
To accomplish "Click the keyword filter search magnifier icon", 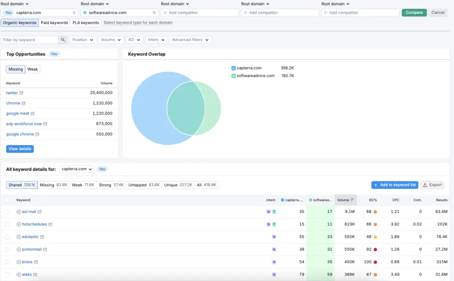I will tap(63, 40).
